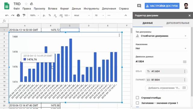The image size is (193, 109).
Task: Open the Дополнения menu
Action: coord(109,9)
